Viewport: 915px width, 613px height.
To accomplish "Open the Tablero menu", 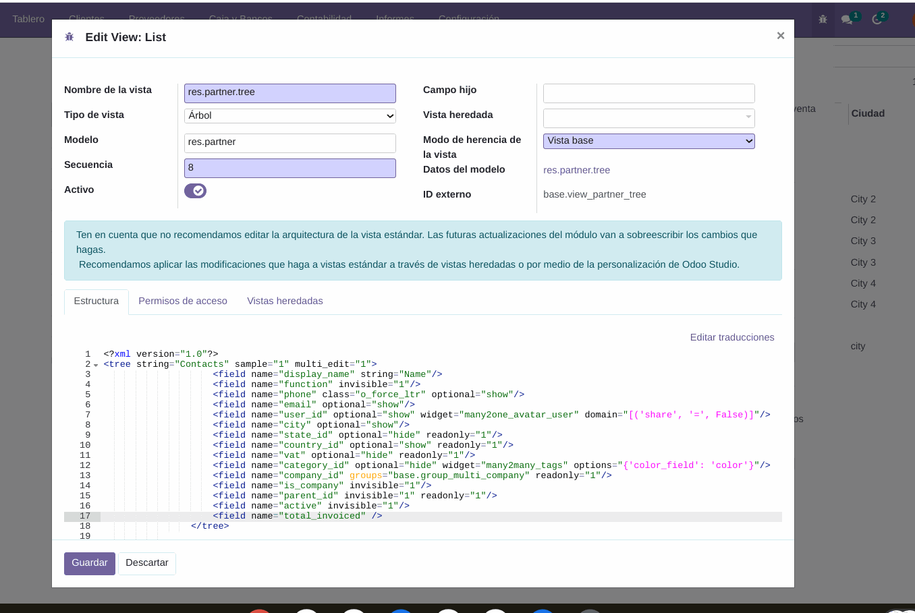I will [x=28, y=19].
